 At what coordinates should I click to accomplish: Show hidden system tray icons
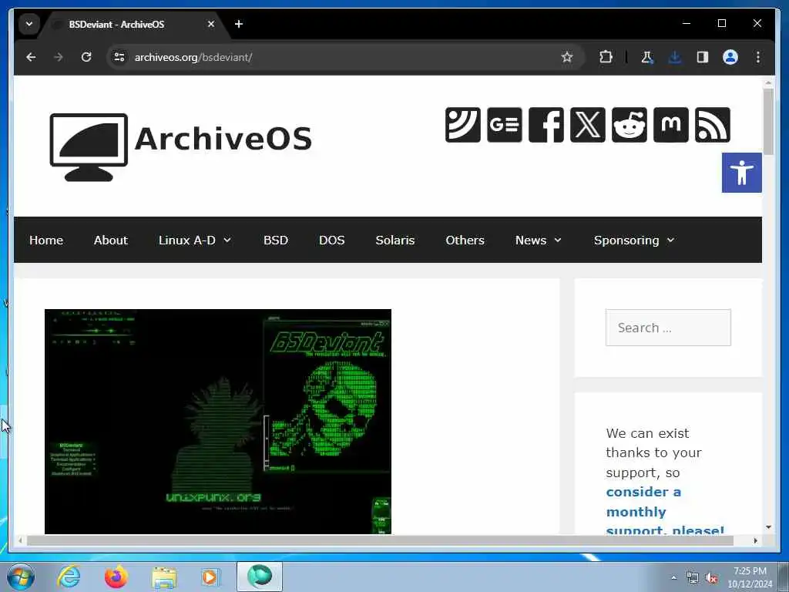[x=673, y=577]
